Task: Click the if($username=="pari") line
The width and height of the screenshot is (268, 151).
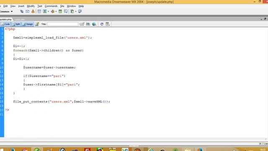Action: point(44,76)
